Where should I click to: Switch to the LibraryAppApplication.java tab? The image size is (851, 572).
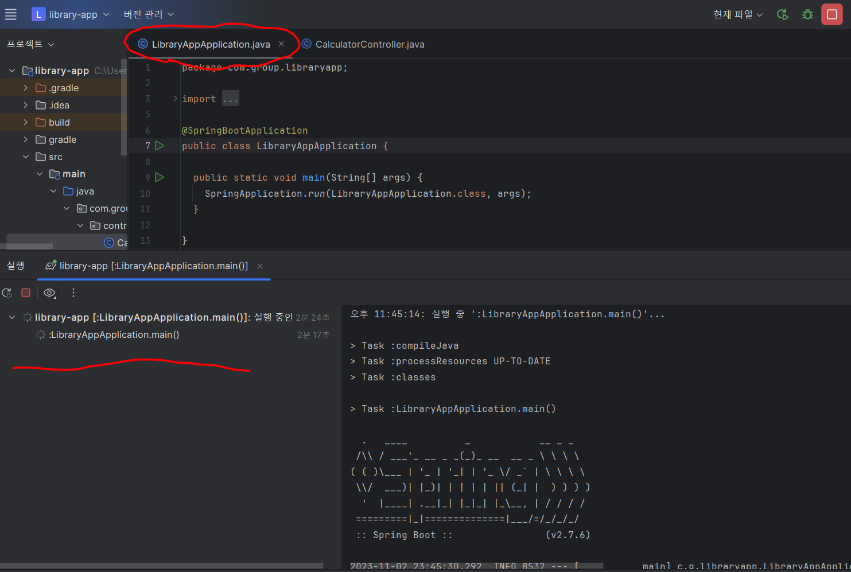click(x=211, y=44)
